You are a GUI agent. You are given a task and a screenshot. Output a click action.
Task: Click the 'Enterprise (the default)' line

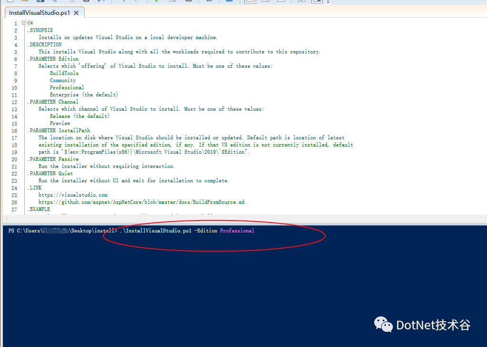click(x=84, y=95)
